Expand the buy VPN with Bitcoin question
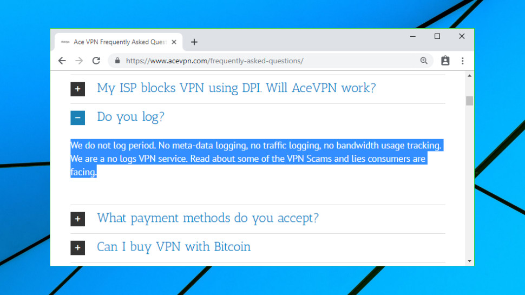Image resolution: width=525 pixels, height=295 pixels. click(x=78, y=248)
